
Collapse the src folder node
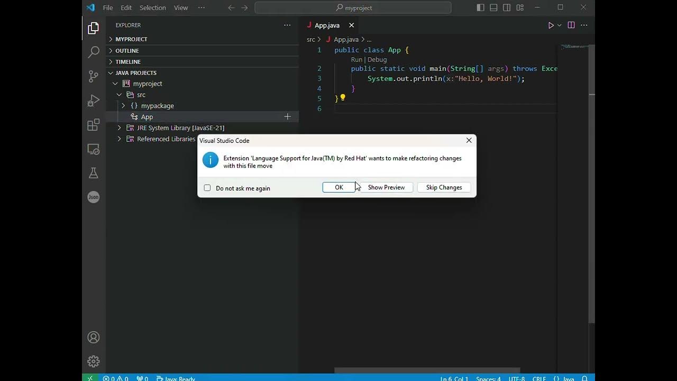click(120, 95)
